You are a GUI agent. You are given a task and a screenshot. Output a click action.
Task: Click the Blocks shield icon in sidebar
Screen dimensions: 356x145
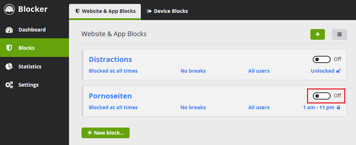[x=9, y=48]
